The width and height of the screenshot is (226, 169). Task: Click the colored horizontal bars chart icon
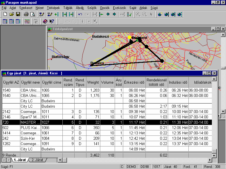pyautogui.click(x=27, y=21)
